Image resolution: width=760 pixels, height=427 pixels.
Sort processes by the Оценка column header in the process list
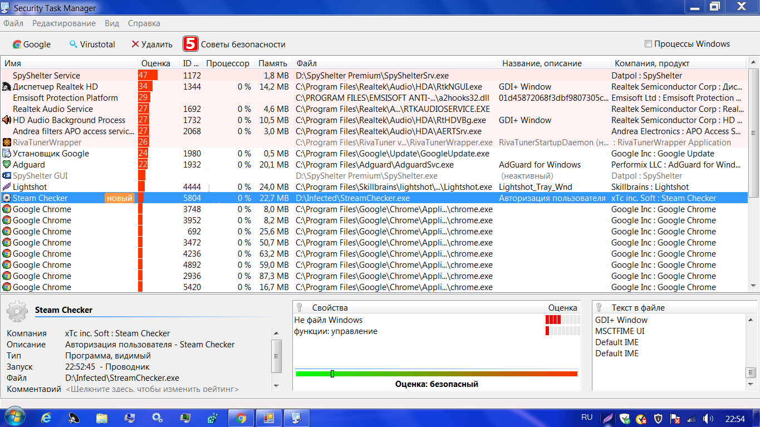[159, 63]
